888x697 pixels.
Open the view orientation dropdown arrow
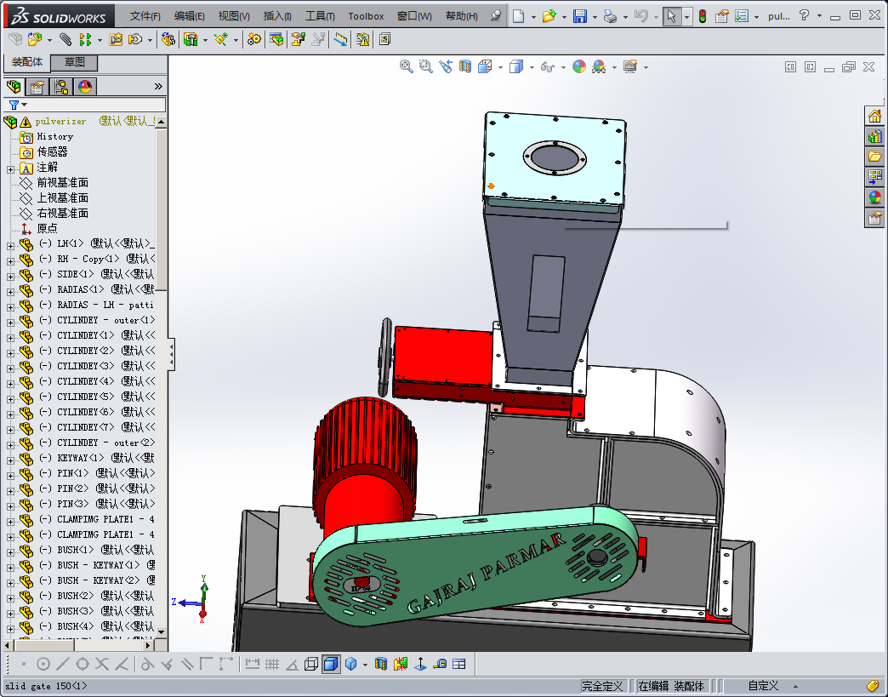click(500, 67)
